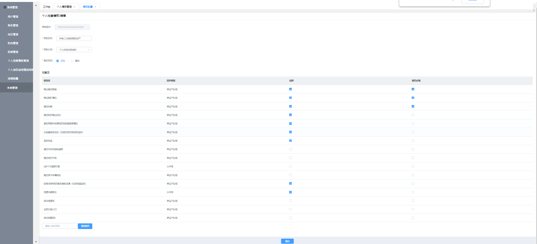Open 流程配置 in the sidebar
Viewport: 537px width, 244px height.
click(x=13, y=79)
